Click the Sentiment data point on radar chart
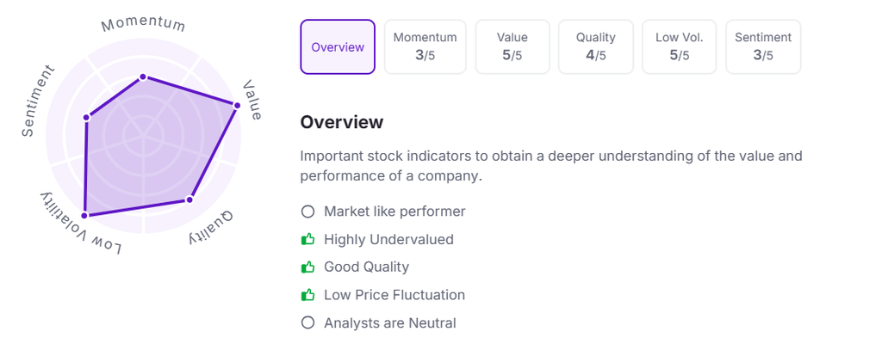882x356 pixels. (x=86, y=117)
